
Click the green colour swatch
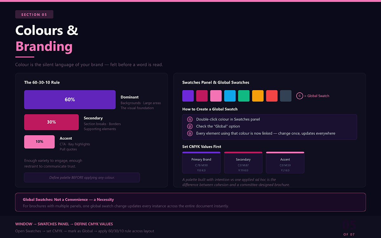click(x=244, y=96)
